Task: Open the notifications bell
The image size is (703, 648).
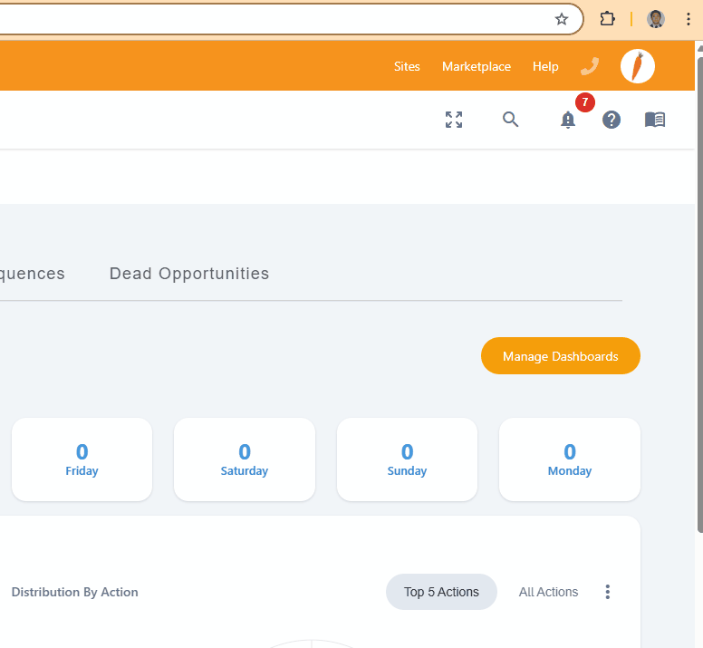Action: click(568, 120)
